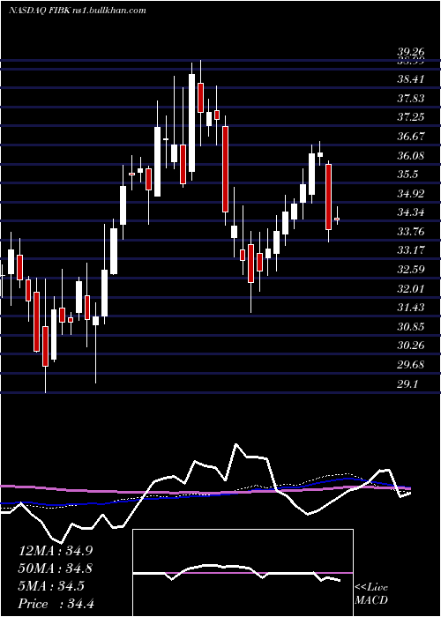This screenshot has width=441, height=617.
Task: Select the 30.85 price label
Action: (410, 327)
